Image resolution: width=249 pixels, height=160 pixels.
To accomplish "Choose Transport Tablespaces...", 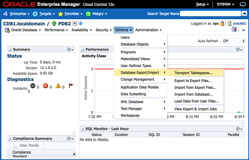I will point(195,73).
